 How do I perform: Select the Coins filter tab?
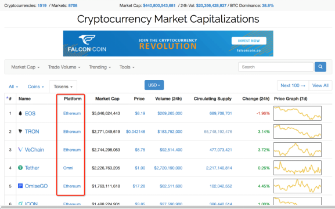35,87
